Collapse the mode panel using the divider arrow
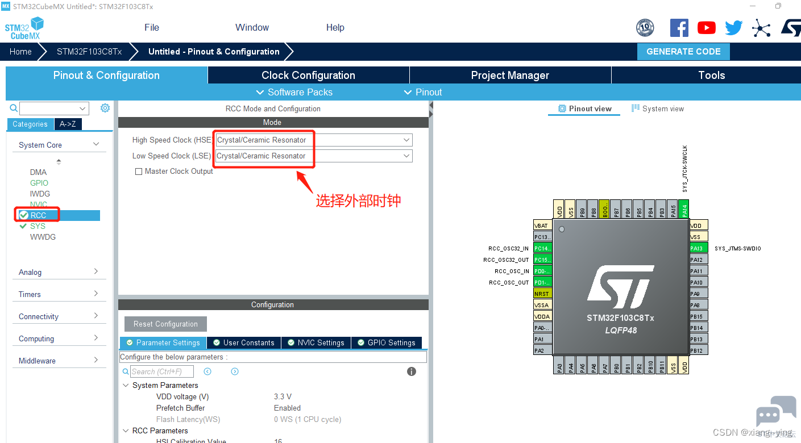The image size is (801, 443). click(431, 106)
